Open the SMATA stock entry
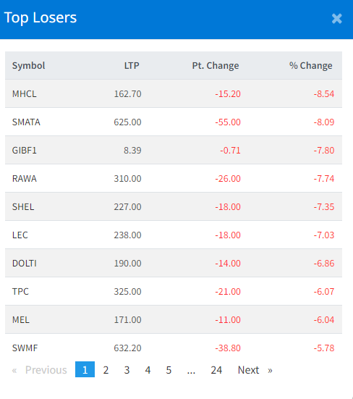The width and height of the screenshot is (353, 399). pyautogui.click(x=26, y=122)
